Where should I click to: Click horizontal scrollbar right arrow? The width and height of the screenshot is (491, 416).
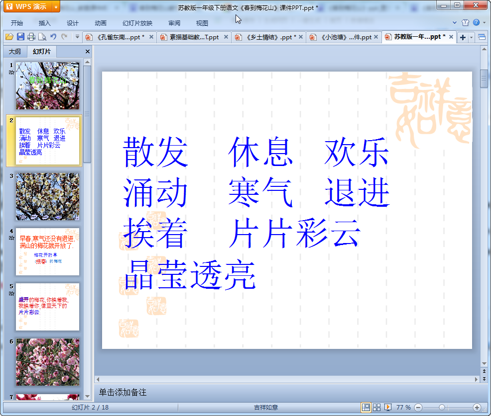[476, 379]
